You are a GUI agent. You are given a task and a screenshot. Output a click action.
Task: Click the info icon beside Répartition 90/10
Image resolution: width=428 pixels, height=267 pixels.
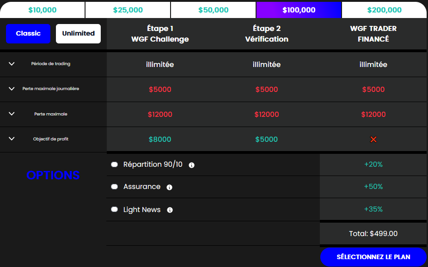tap(192, 165)
